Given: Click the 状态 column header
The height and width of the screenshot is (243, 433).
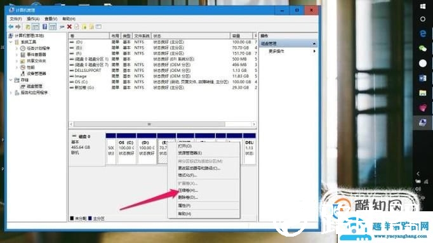Looking at the screenshot, I should pos(190,36).
